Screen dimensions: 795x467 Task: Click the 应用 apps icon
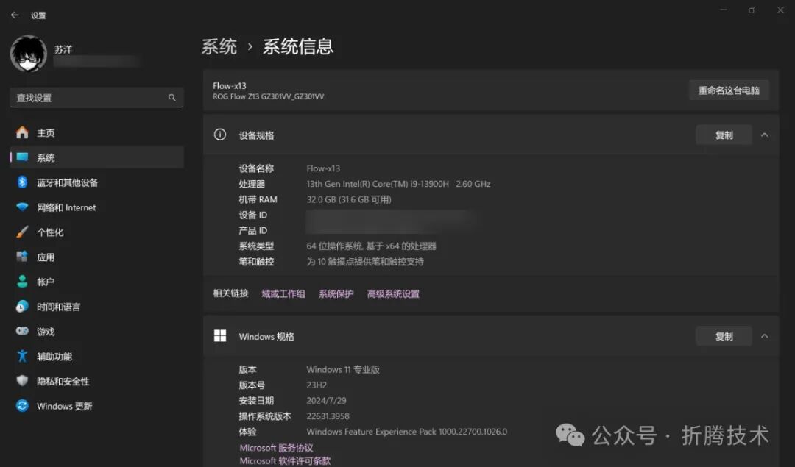22,257
